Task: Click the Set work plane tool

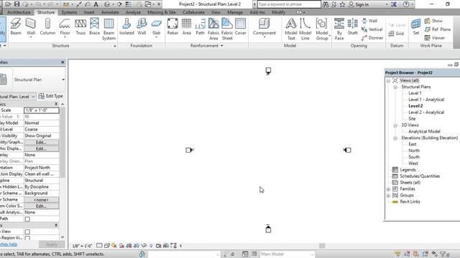Action: [416, 27]
